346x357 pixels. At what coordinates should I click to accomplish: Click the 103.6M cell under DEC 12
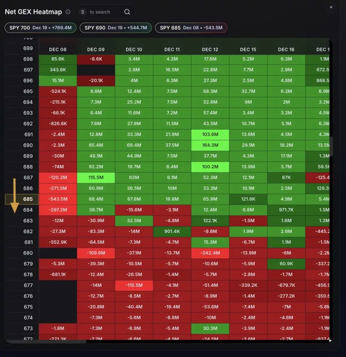210,134
